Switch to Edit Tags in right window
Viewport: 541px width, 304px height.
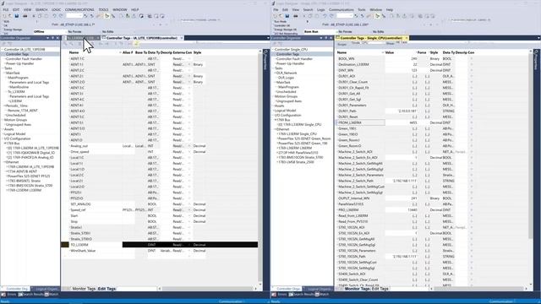click(380, 289)
